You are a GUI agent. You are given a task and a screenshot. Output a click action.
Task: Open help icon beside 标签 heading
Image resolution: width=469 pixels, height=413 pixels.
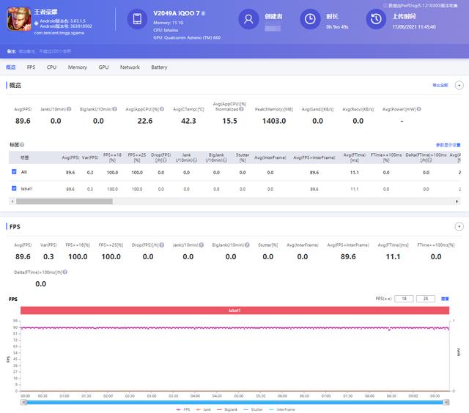[x=22, y=145]
